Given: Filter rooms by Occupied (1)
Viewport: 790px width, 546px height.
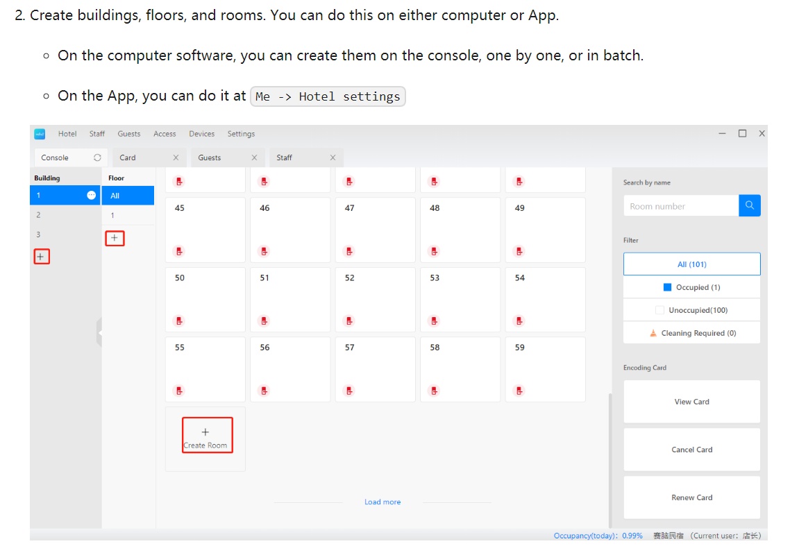Looking at the screenshot, I should pyautogui.click(x=691, y=287).
